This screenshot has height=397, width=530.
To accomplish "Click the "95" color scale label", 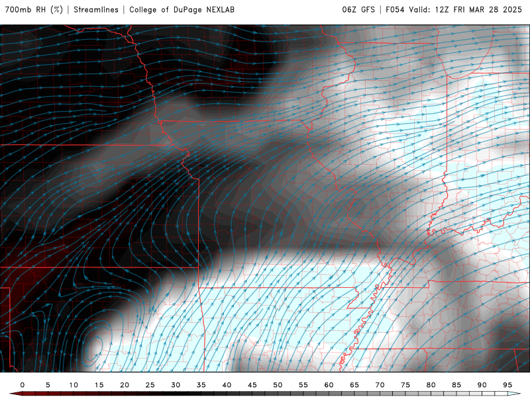I will [507, 385].
